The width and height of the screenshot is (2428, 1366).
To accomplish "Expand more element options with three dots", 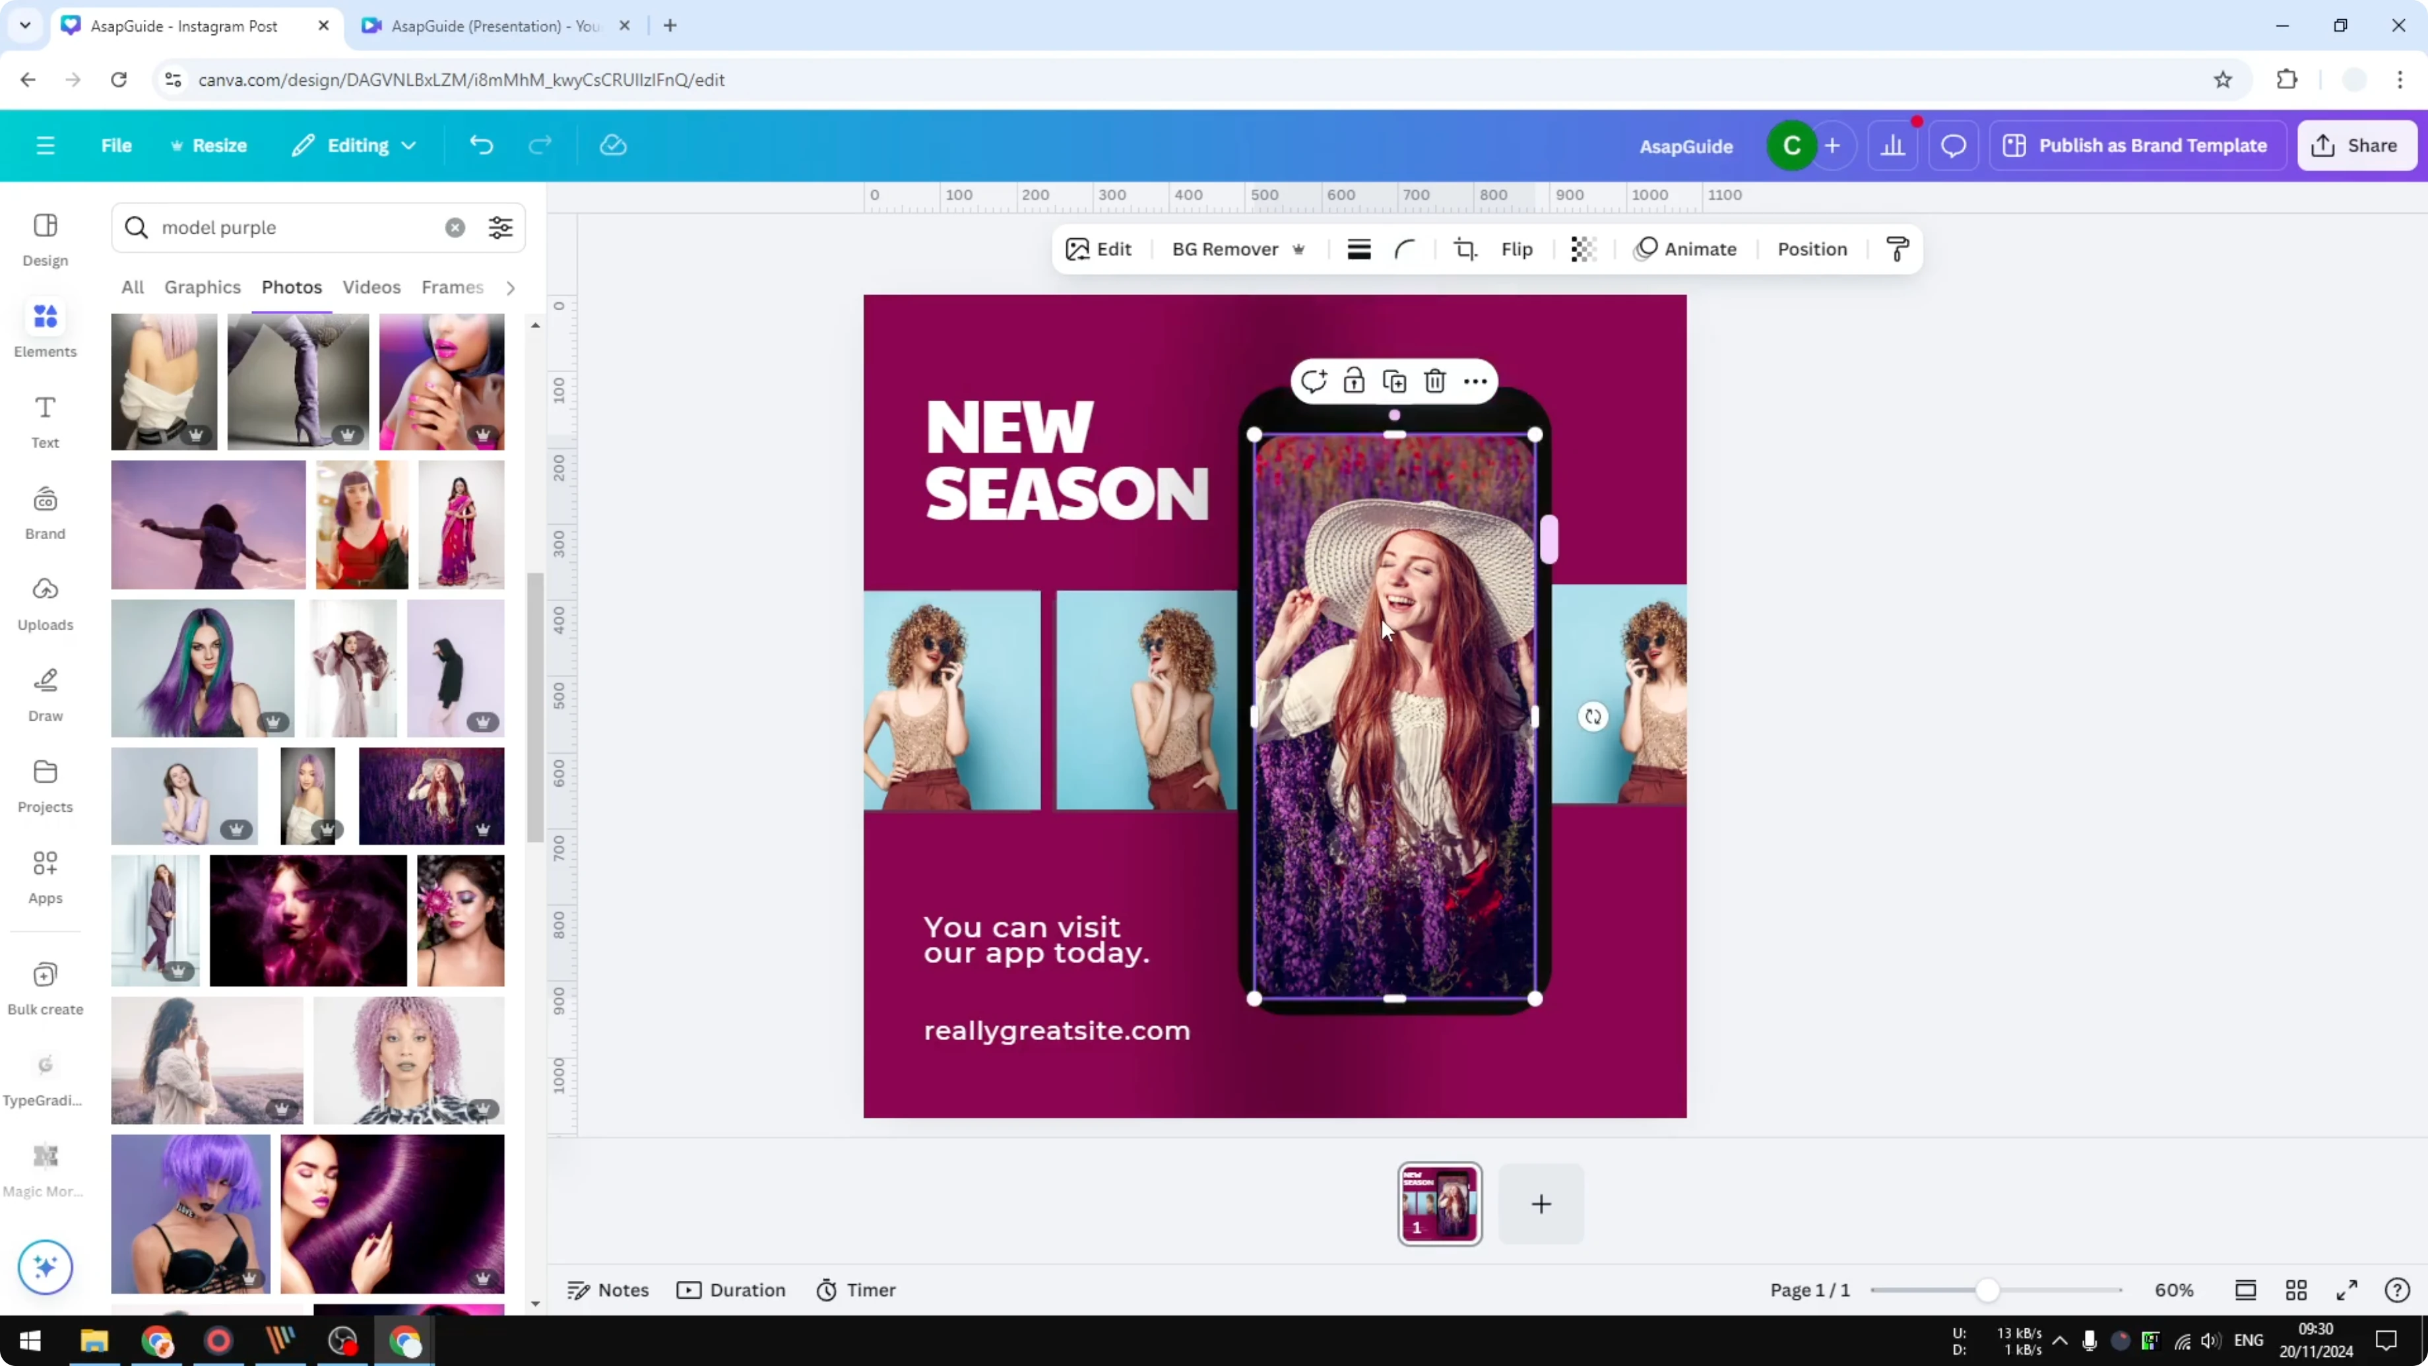I will [x=1474, y=381].
